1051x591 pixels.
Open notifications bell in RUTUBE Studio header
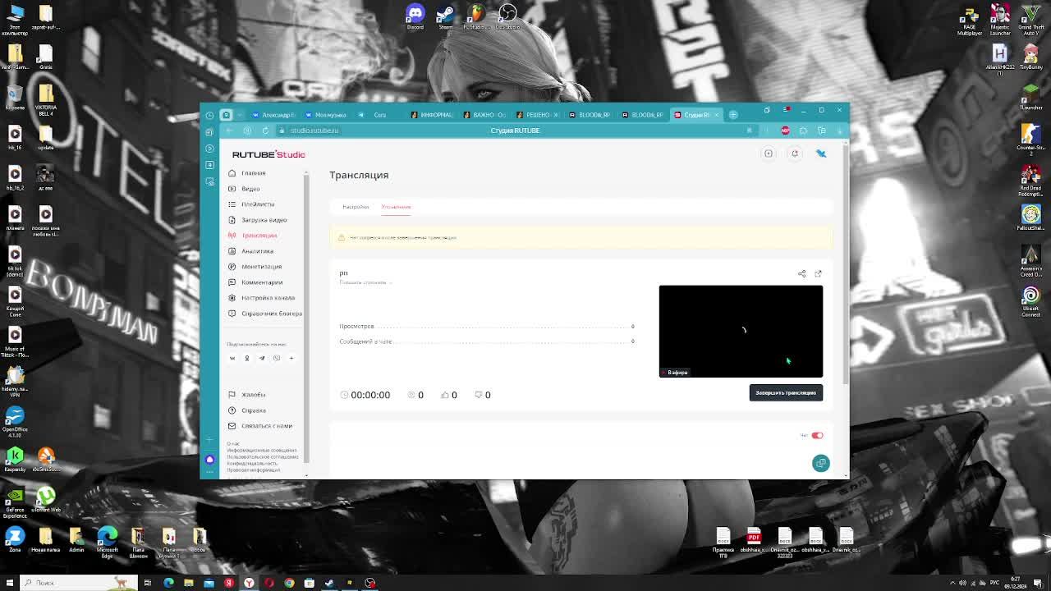(794, 153)
